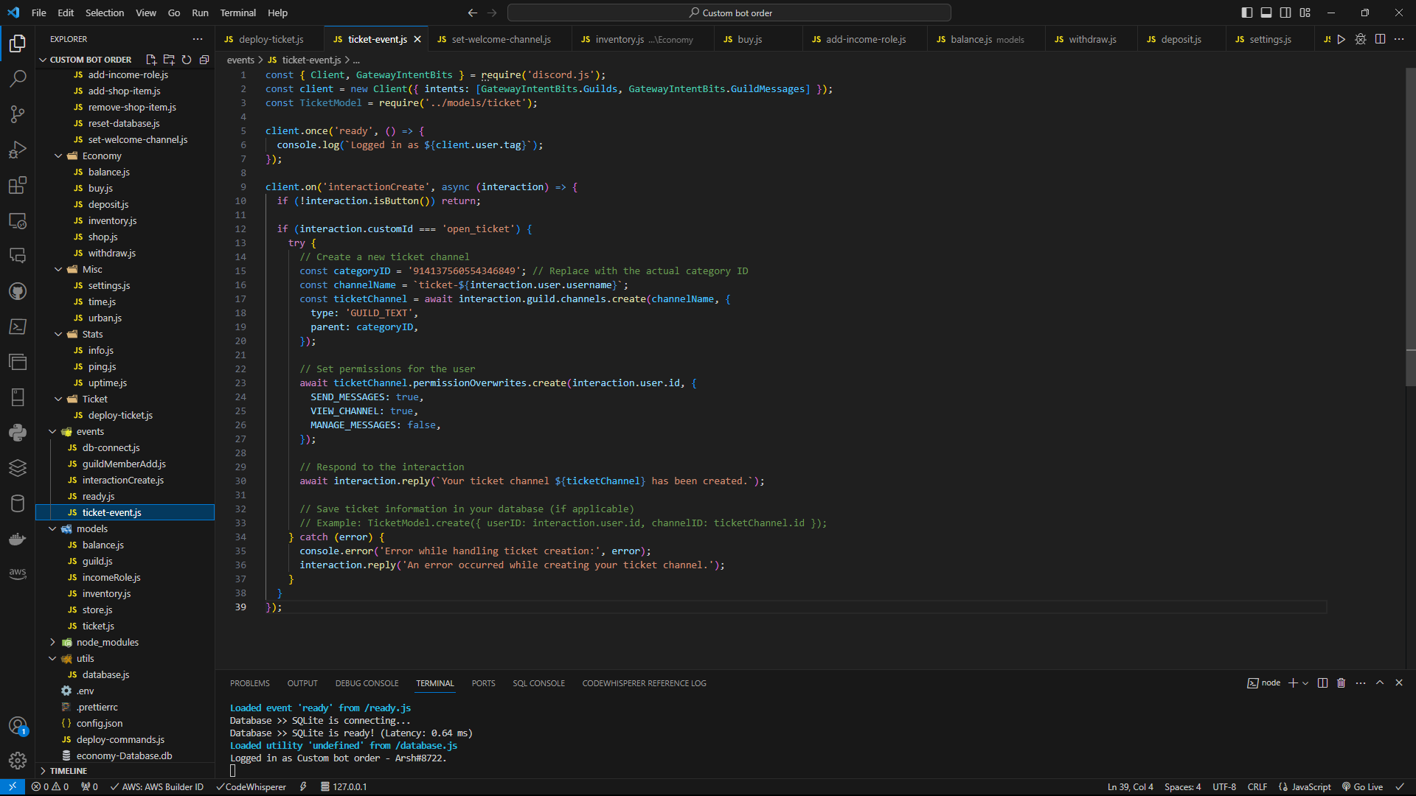Open the GitHub view in activity bar
The image size is (1416, 796).
pyautogui.click(x=18, y=291)
